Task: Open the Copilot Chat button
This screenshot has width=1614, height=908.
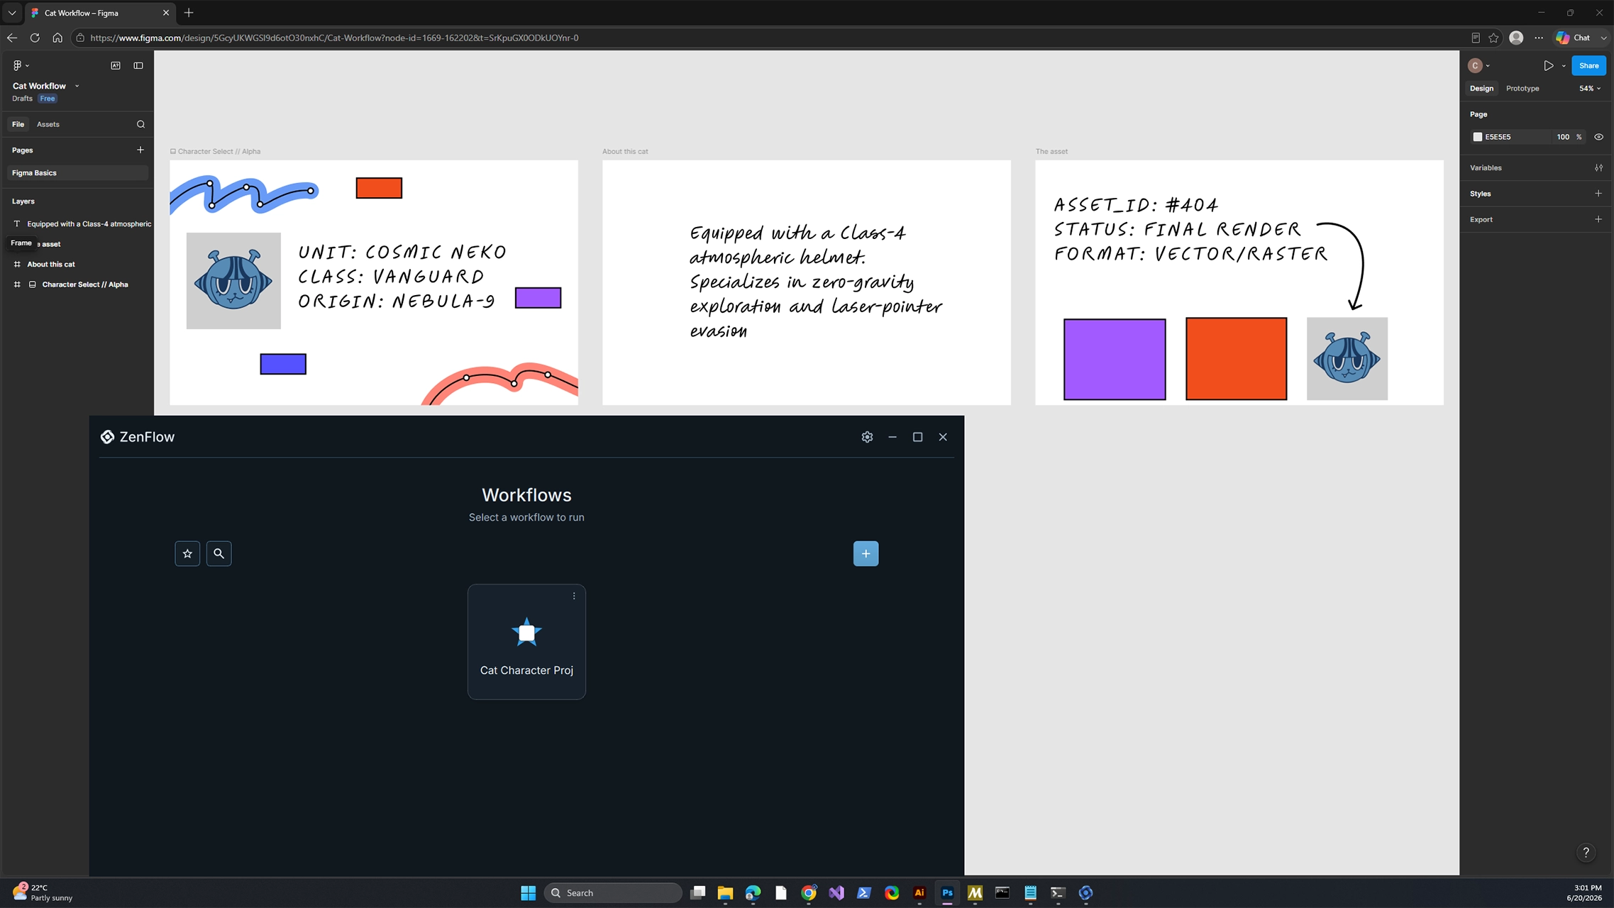Action: (1574, 38)
